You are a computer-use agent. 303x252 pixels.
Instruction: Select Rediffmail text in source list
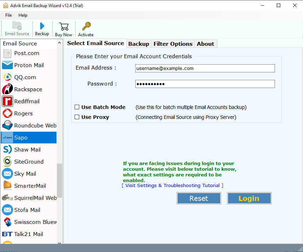27,102
